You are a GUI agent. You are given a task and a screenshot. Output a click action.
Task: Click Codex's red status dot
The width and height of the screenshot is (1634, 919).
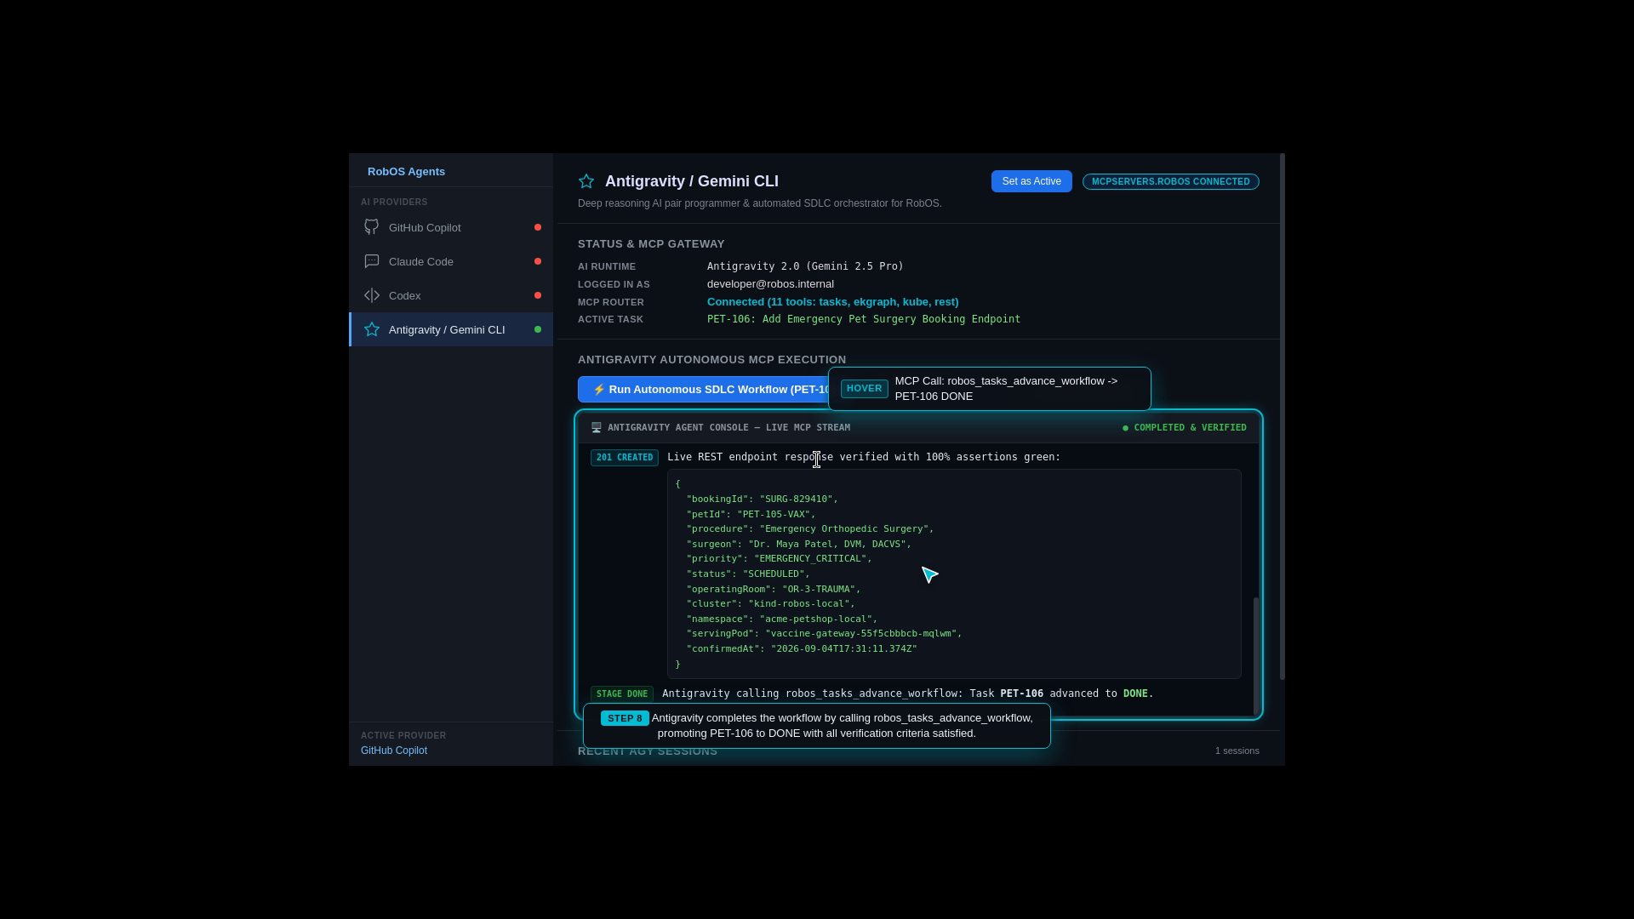538,295
